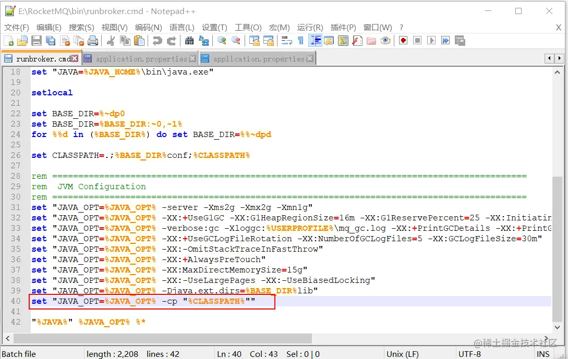This screenshot has width=568, height=359.
Task: Open the 宏(M) menu
Action: click(x=279, y=28)
